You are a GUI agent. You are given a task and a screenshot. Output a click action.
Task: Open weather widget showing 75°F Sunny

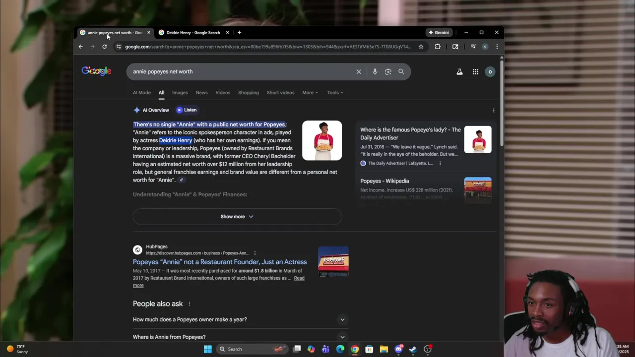(17, 349)
